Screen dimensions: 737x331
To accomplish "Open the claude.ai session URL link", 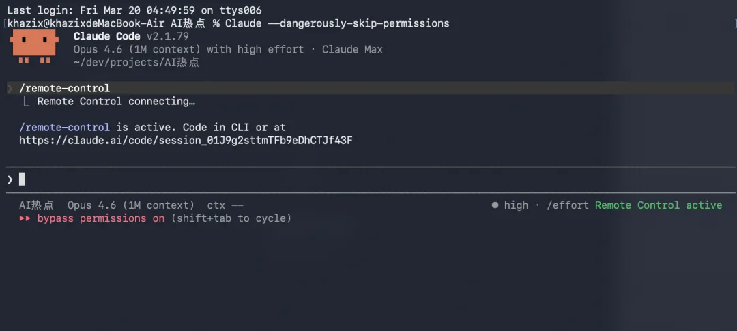I will pyautogui.click(x=186, y=141).
